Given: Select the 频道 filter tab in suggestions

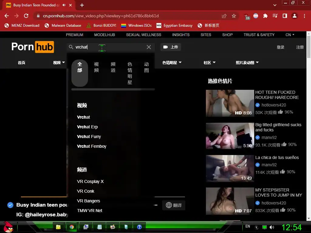Looking at the screenshot, I should (x=113, y=67).
